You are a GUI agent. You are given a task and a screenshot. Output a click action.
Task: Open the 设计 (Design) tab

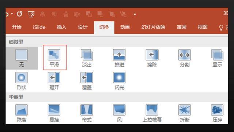click(x=83, y=27)
